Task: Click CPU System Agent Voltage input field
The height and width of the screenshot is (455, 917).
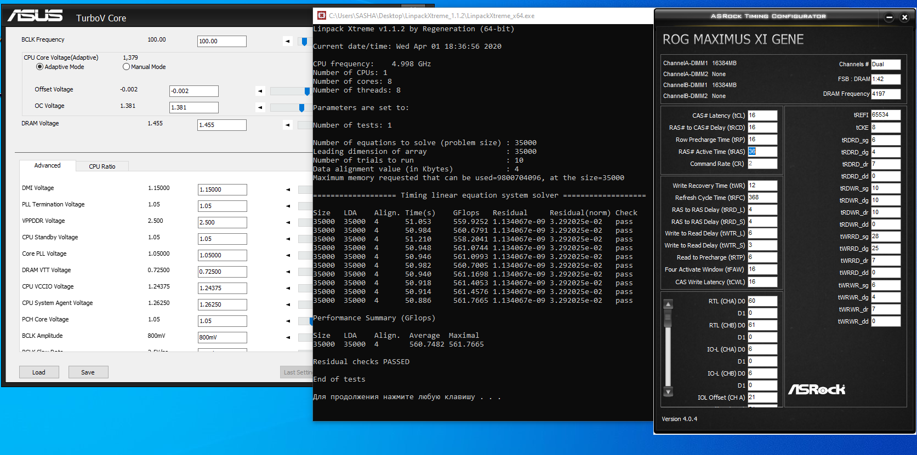Action: (222, 304)
